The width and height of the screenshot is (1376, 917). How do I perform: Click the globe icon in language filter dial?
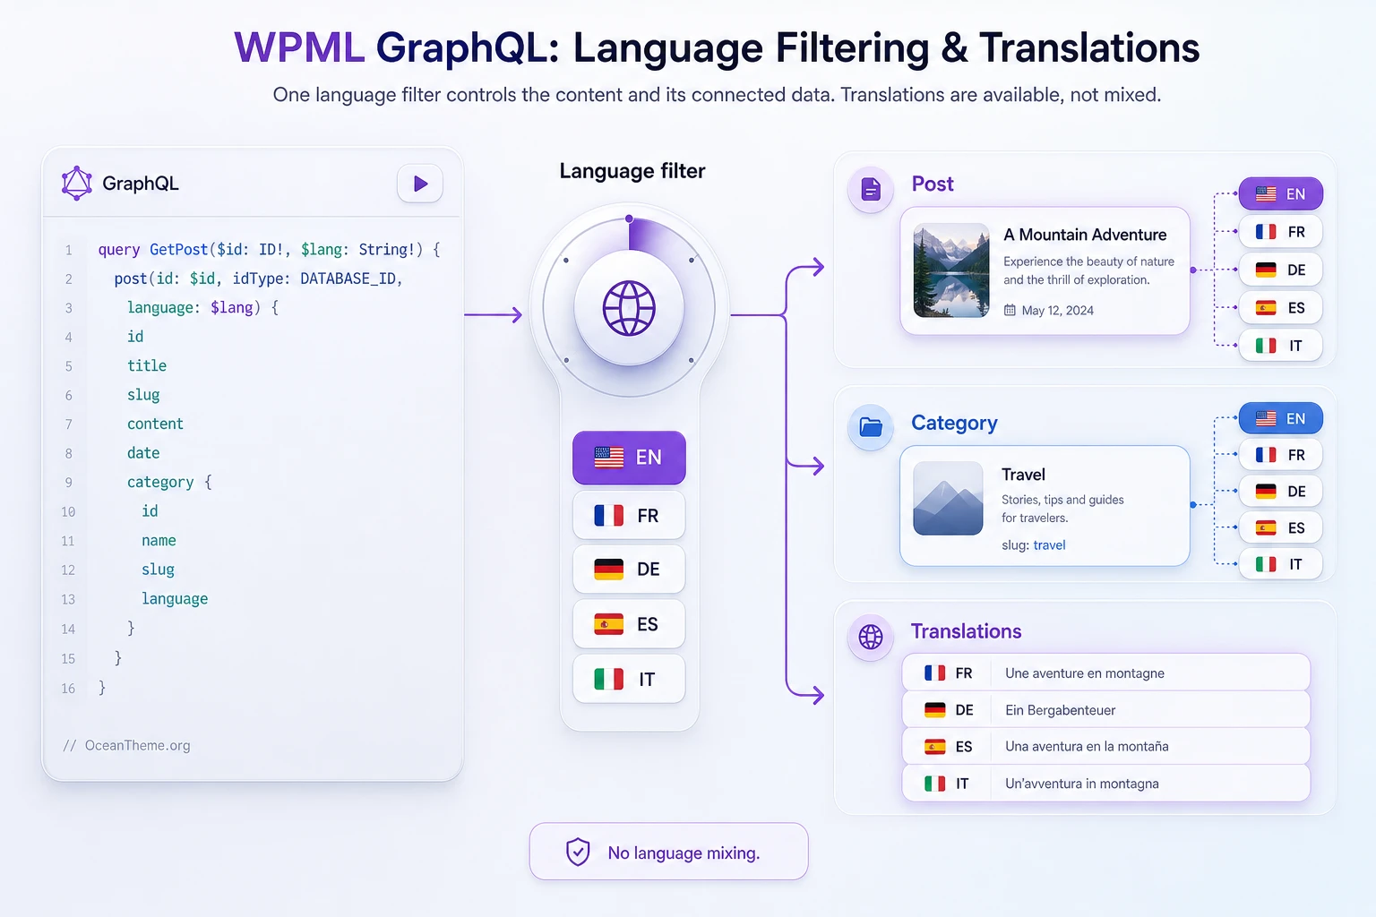click(x=629, y=308)
